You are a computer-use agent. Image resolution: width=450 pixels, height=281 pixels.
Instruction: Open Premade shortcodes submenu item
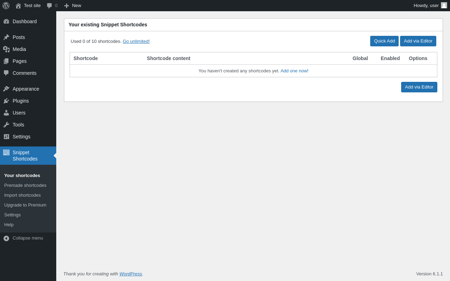click(25, 185)
